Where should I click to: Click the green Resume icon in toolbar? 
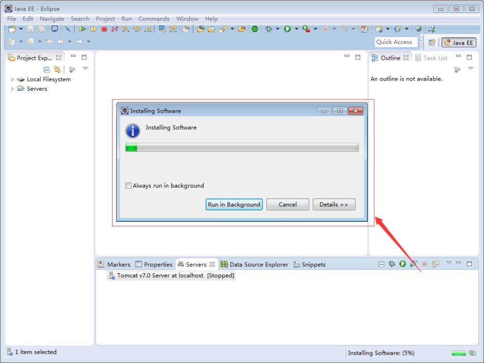[82, 29]
